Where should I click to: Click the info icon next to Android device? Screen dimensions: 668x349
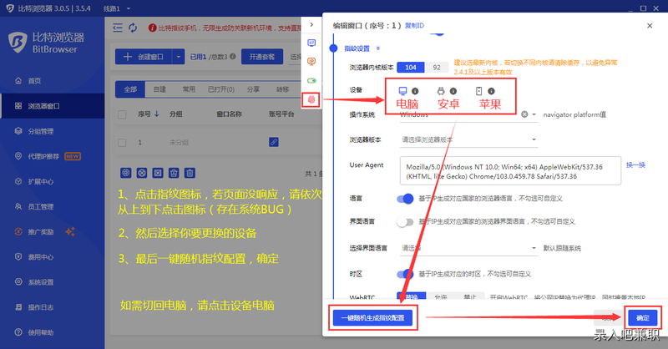(453, 91)
